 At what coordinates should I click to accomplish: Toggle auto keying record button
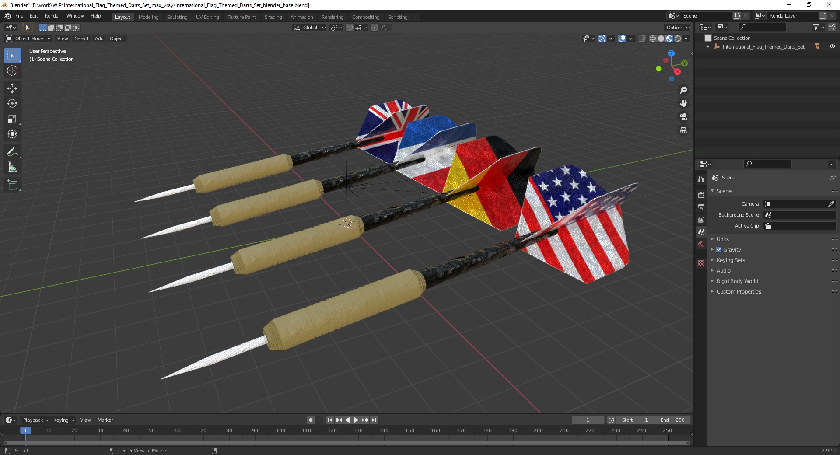click(311, 420)
